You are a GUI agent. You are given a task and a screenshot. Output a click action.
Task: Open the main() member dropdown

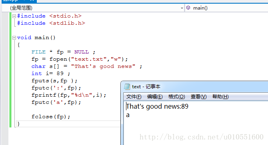226,8
